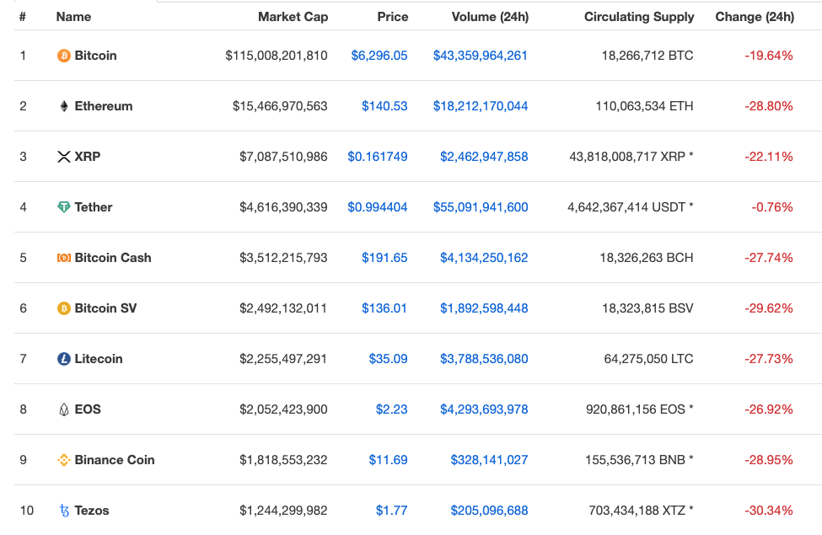Click the XRP logo icon
The height and width of the screenshot is (535, 822).
click(62, 157)
